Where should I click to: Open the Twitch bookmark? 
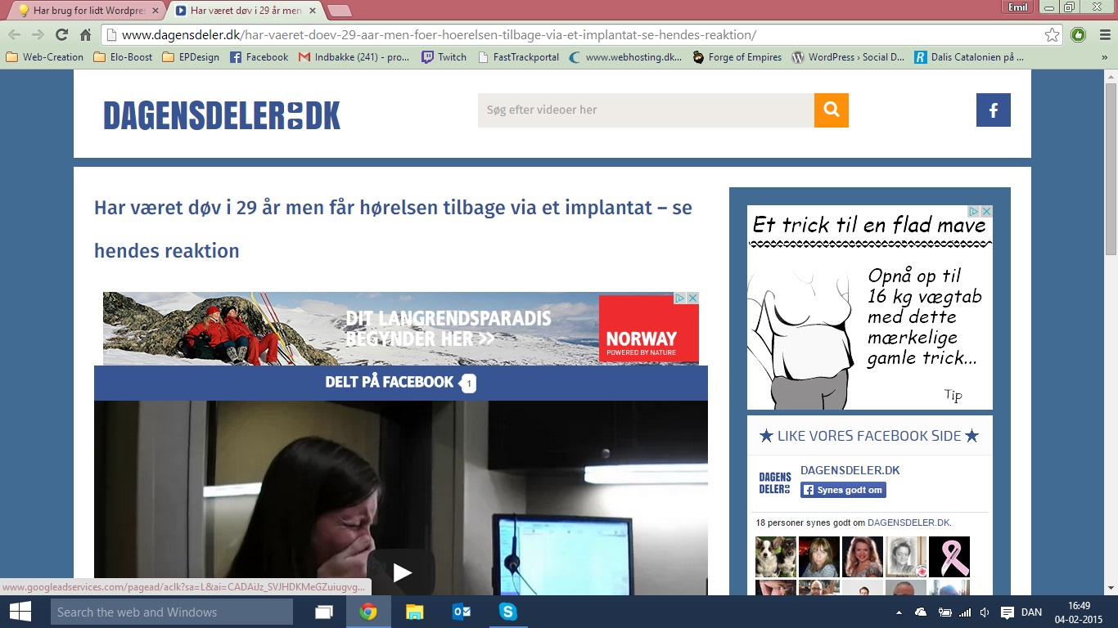tap(444, 57)
